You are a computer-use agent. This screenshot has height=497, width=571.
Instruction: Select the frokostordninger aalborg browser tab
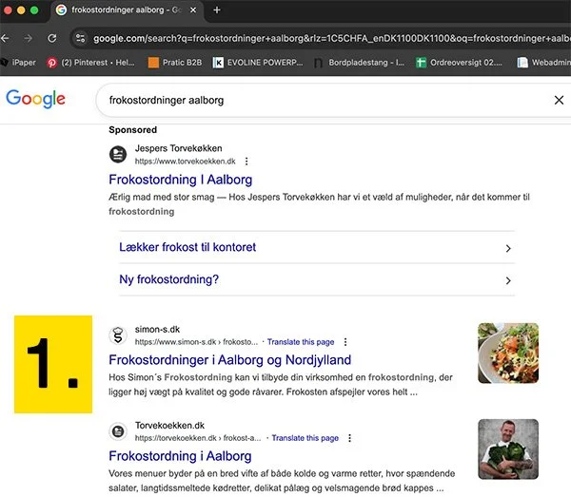point(127,10)
